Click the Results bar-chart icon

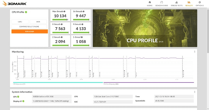[189, 2]
